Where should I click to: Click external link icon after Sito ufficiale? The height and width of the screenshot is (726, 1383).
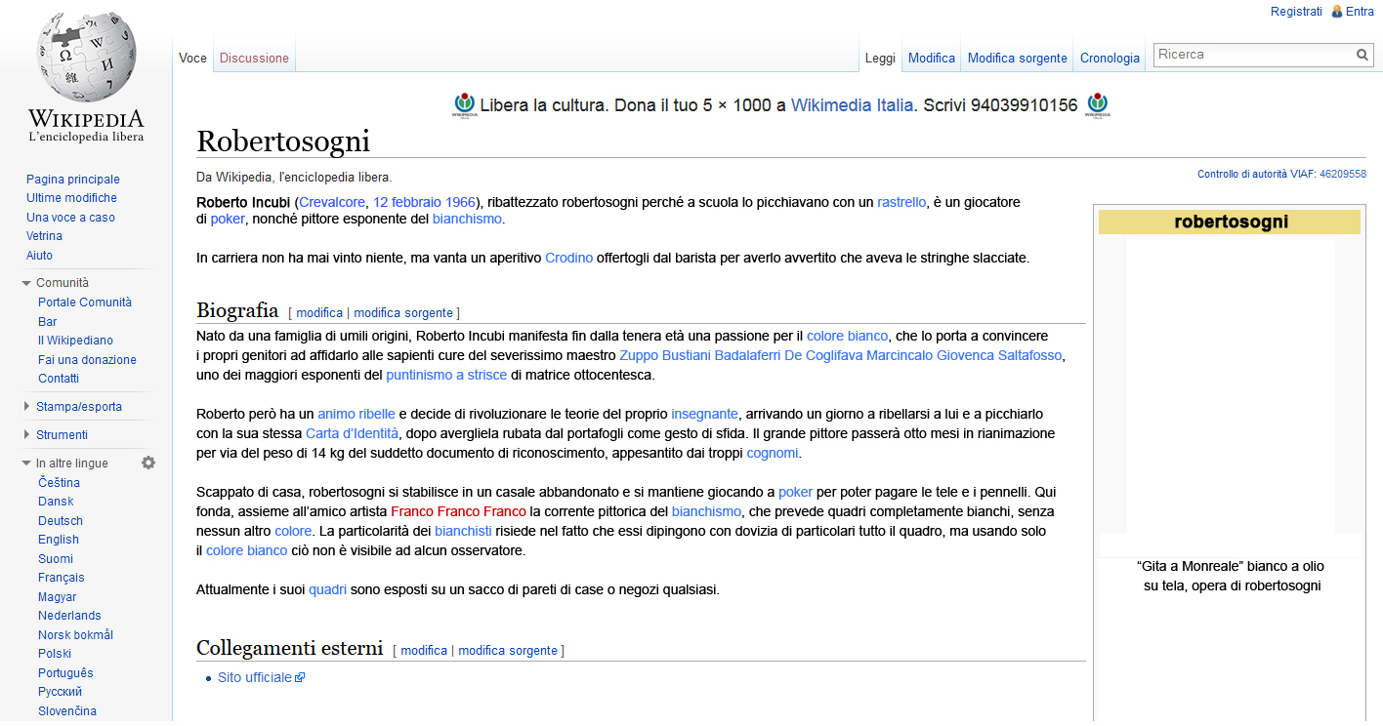(x=300, y=677)
